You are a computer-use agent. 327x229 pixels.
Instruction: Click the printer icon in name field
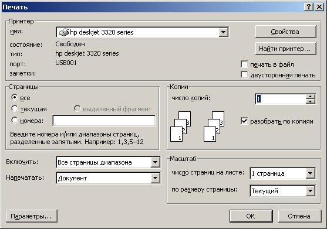(x=64, y=32)
